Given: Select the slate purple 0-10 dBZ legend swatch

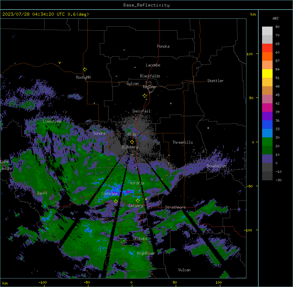Looking at the screenshot, I should (267, 159).
